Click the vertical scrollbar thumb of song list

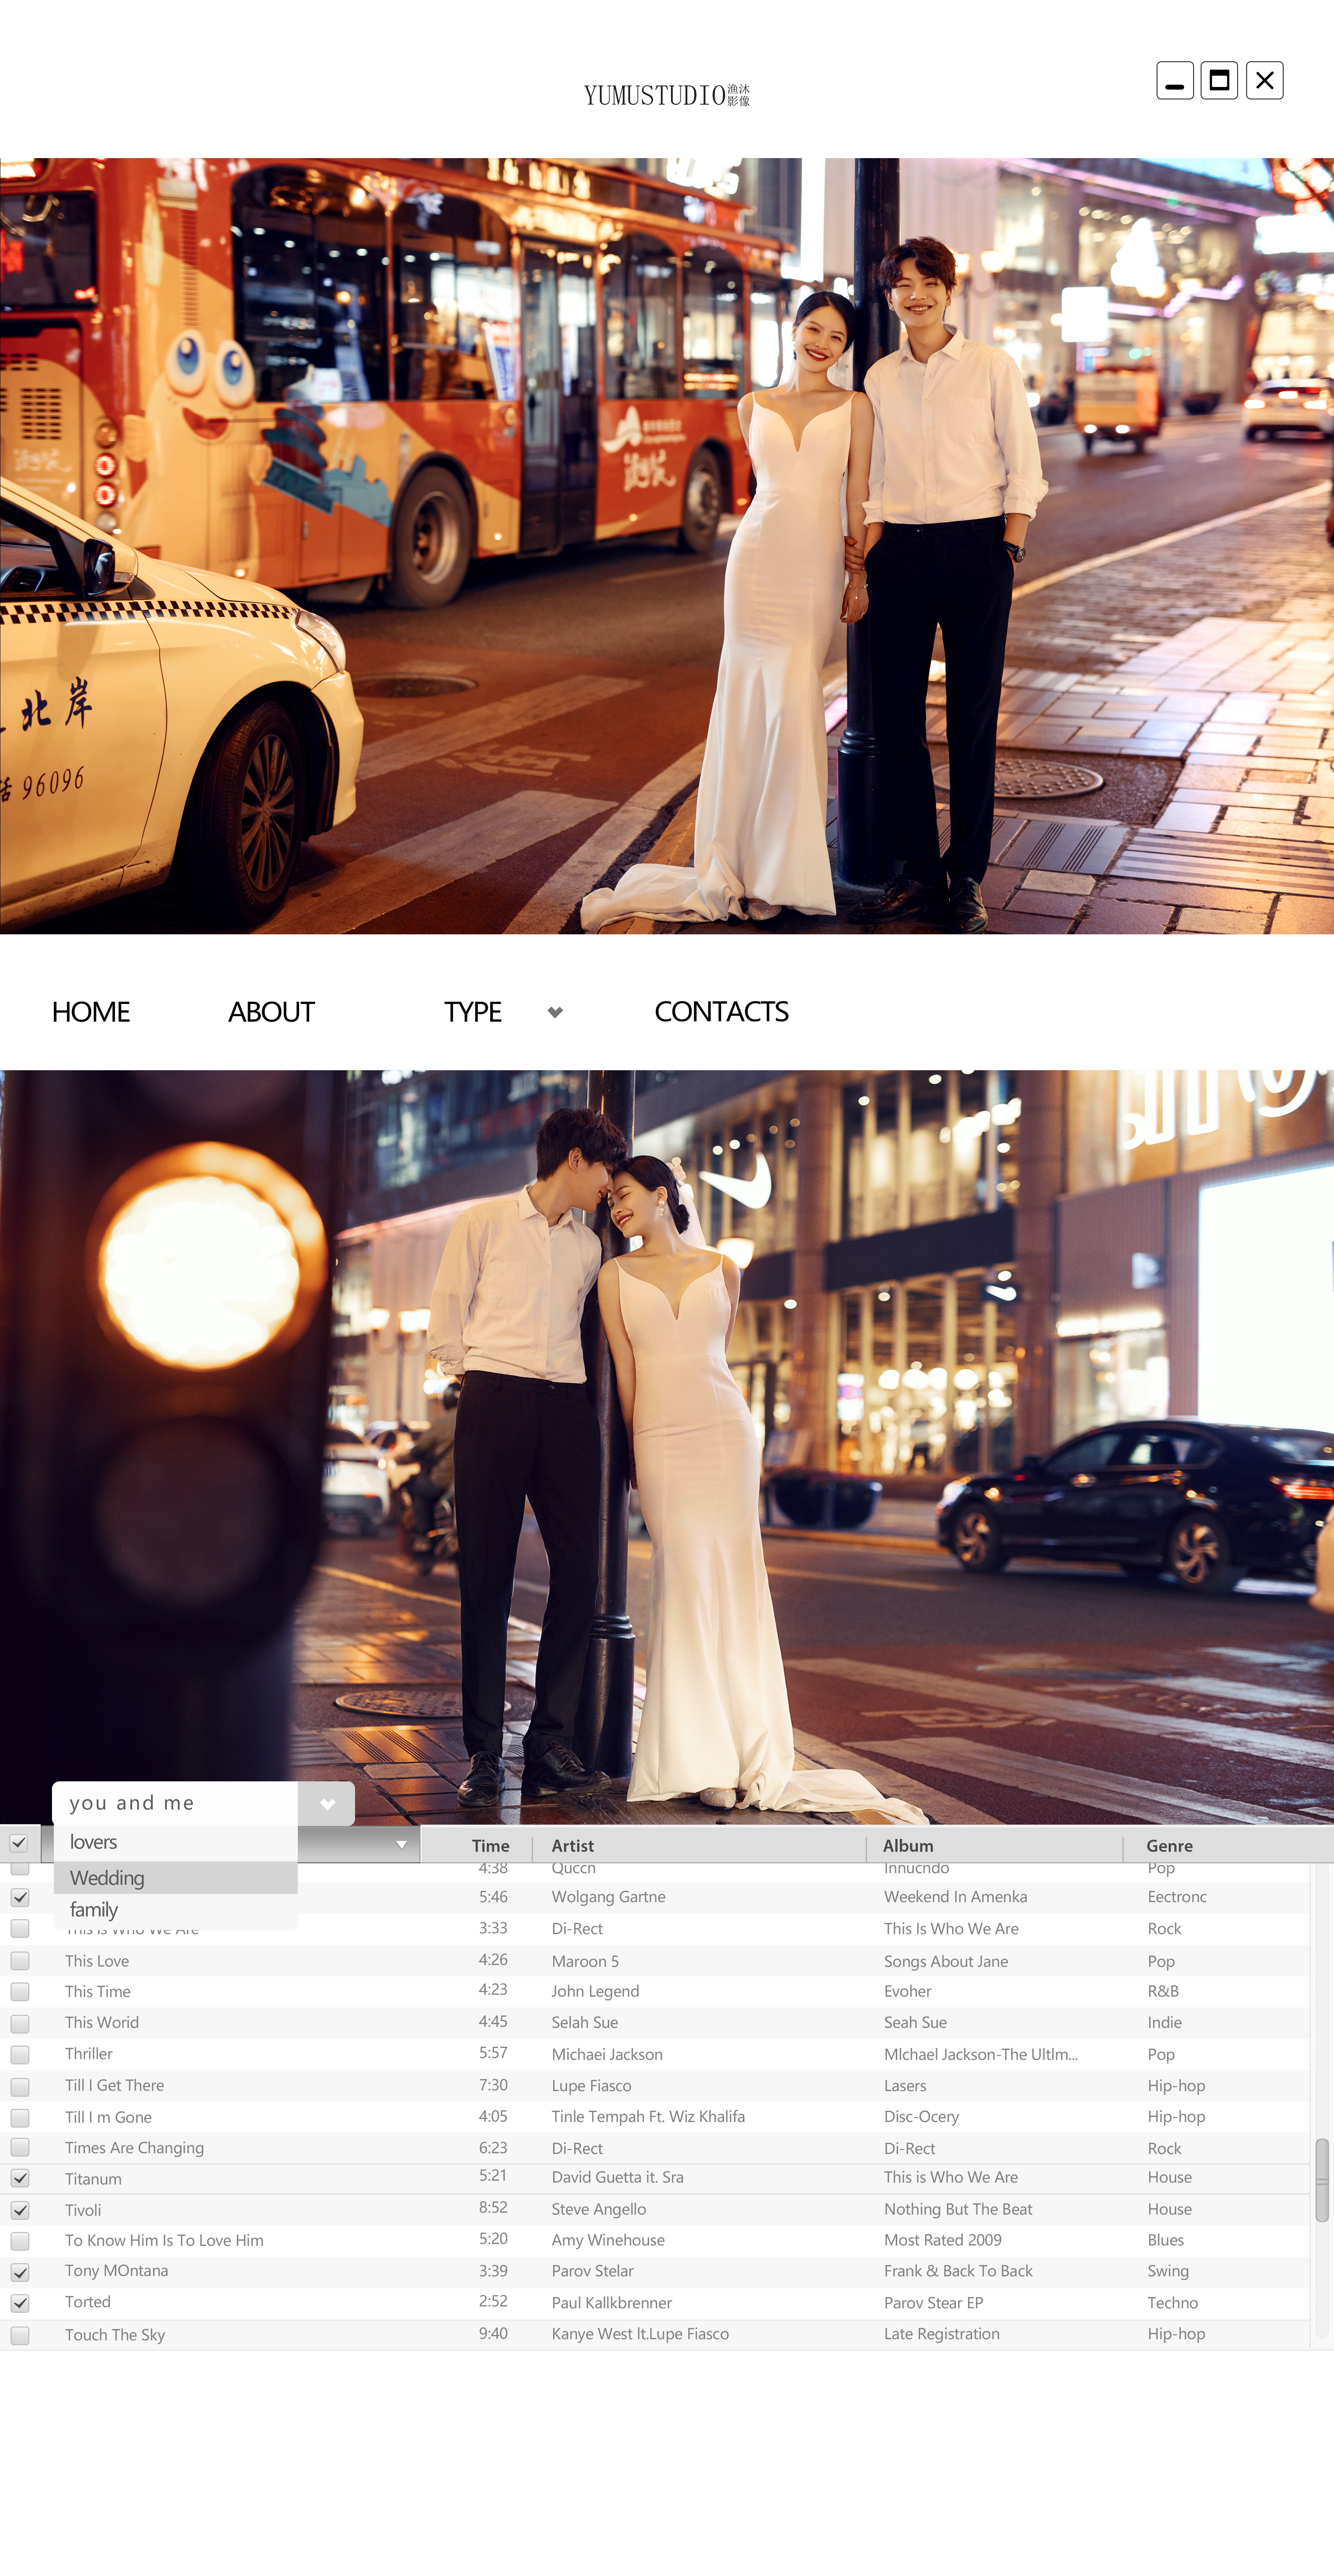pyautogui.click(x=1322, y=2180)
